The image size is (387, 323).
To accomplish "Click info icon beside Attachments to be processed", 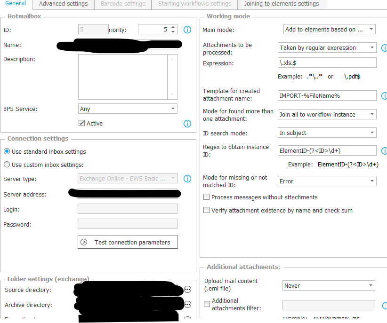I will click(x=384, y=48).
